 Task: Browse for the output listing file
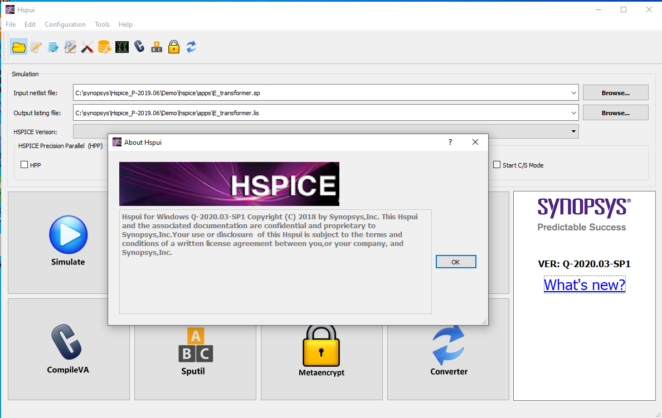click(x=616, y=113)
